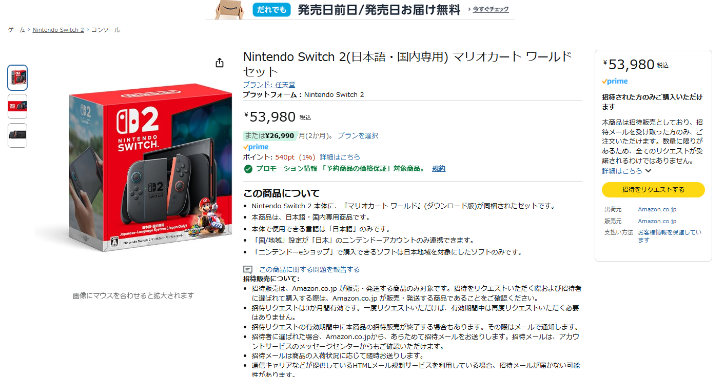725x377 pixels.
Task: Click the share icon above product image
Action: 220,63
